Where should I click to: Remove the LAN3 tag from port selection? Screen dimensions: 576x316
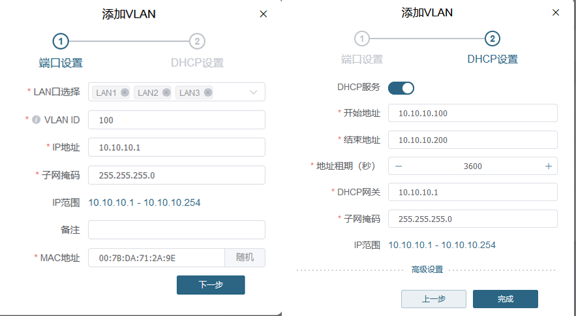pos(208,93)
